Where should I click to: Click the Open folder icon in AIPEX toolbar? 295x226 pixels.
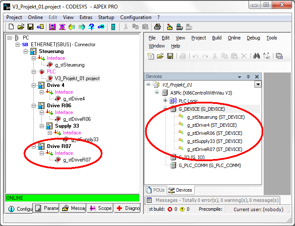point(21,27)
